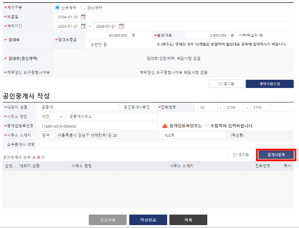This screenshot has width=299, height=228.
Task: Click the 사무소 명칭 table column header
Action: tap(82, 166)
